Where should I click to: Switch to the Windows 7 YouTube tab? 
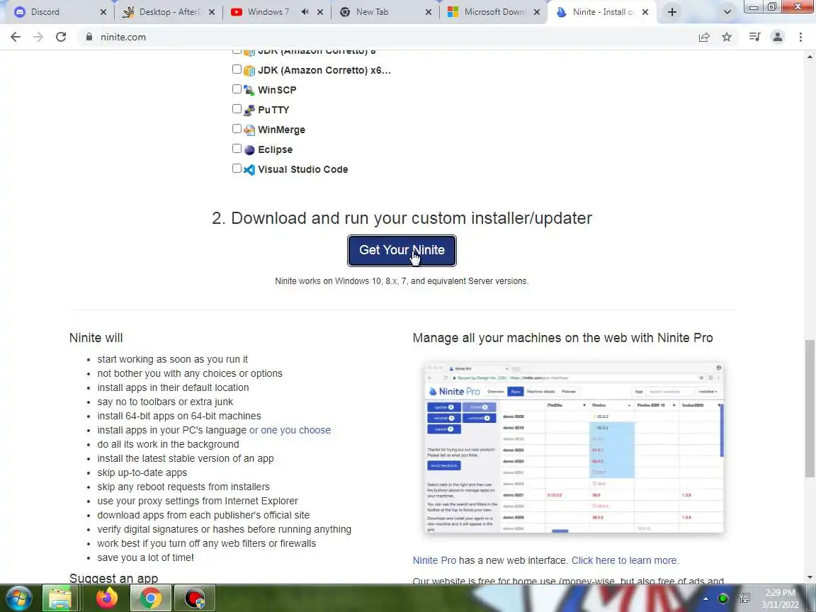point(277,12)
